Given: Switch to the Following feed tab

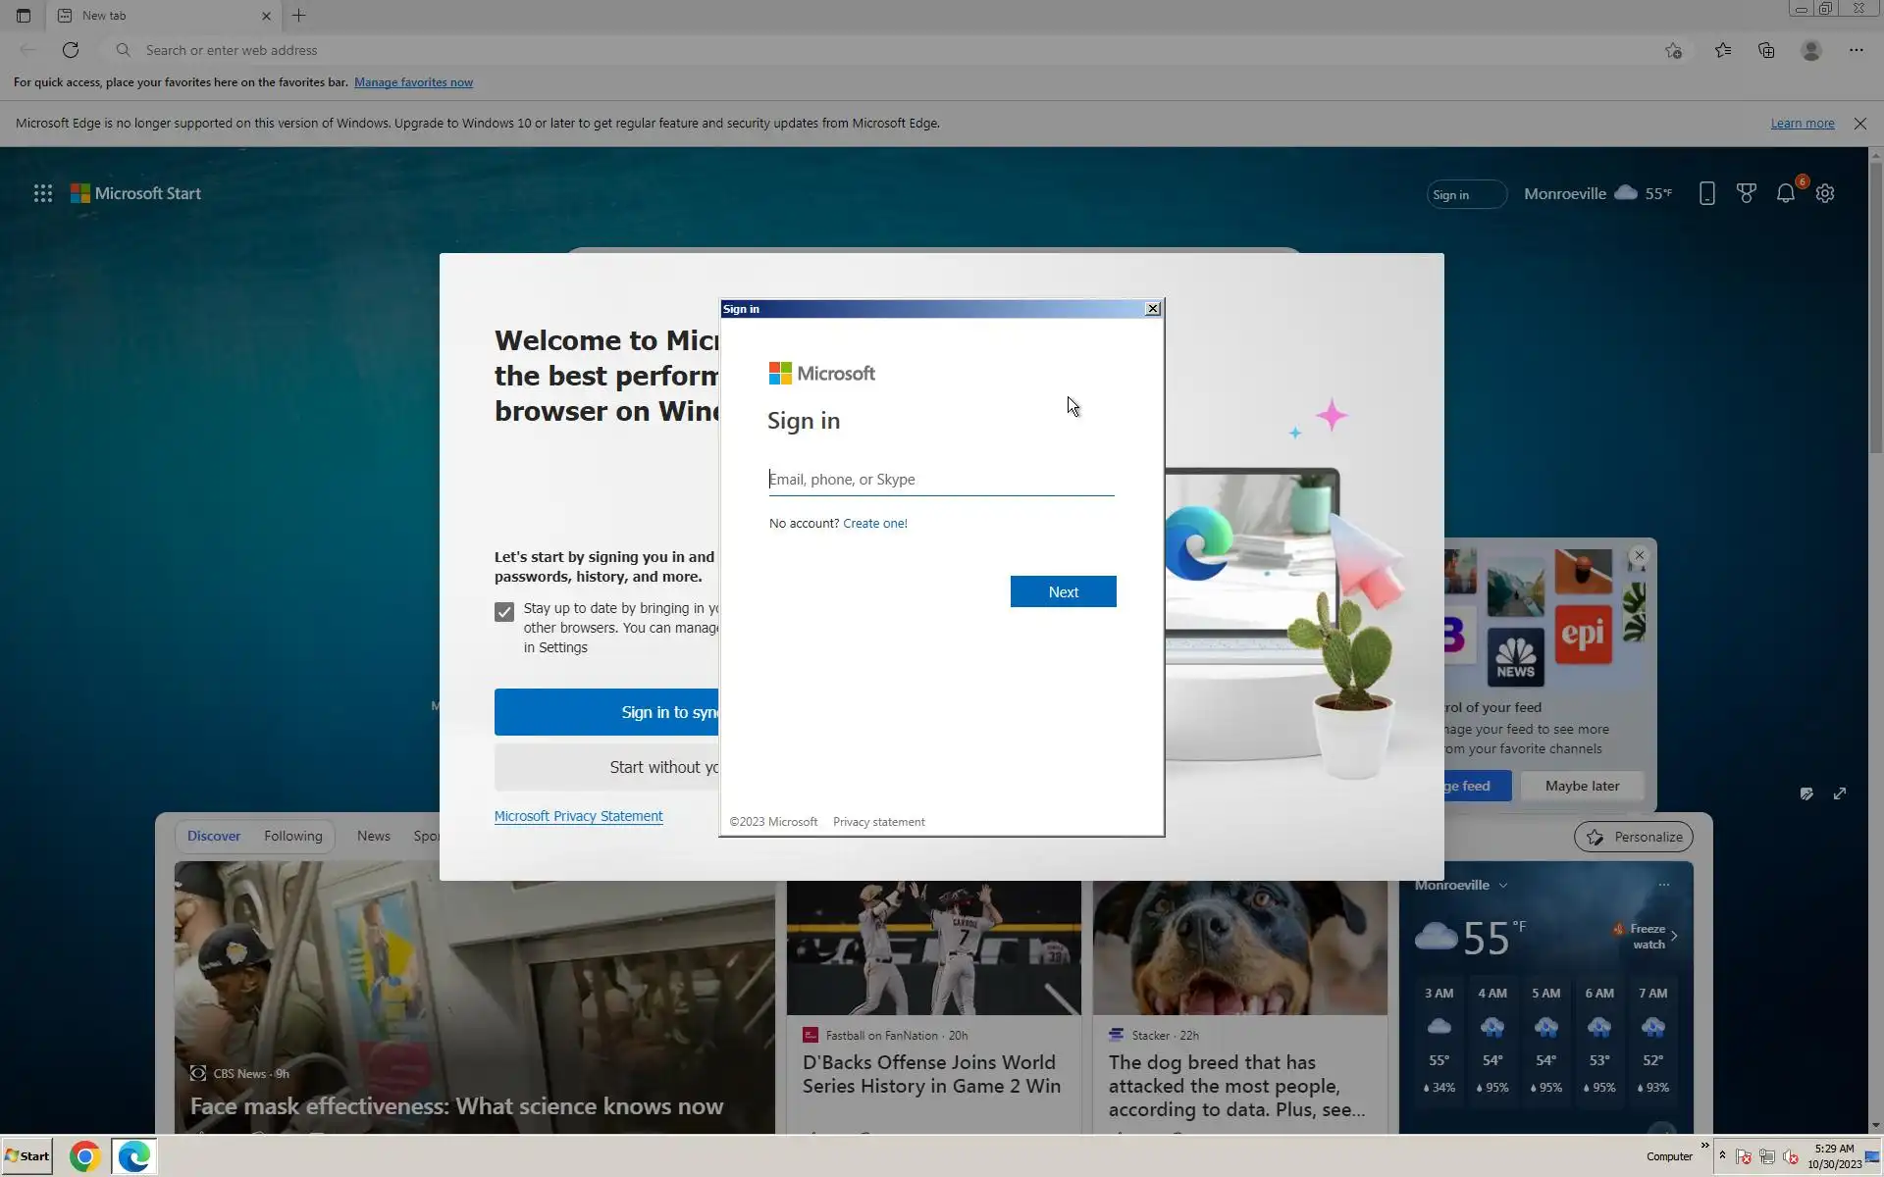Looking at the screenshot, I should click(x=292, y=836).
